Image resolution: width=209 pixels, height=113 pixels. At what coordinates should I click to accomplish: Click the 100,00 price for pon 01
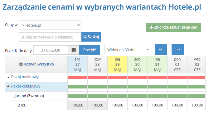[x=177, y=105]
